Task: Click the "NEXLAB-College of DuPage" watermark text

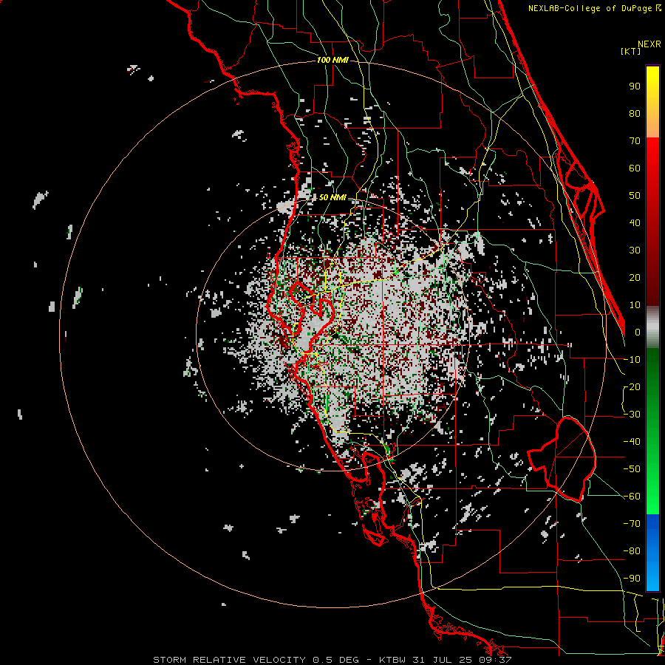Action: [590, 8]
